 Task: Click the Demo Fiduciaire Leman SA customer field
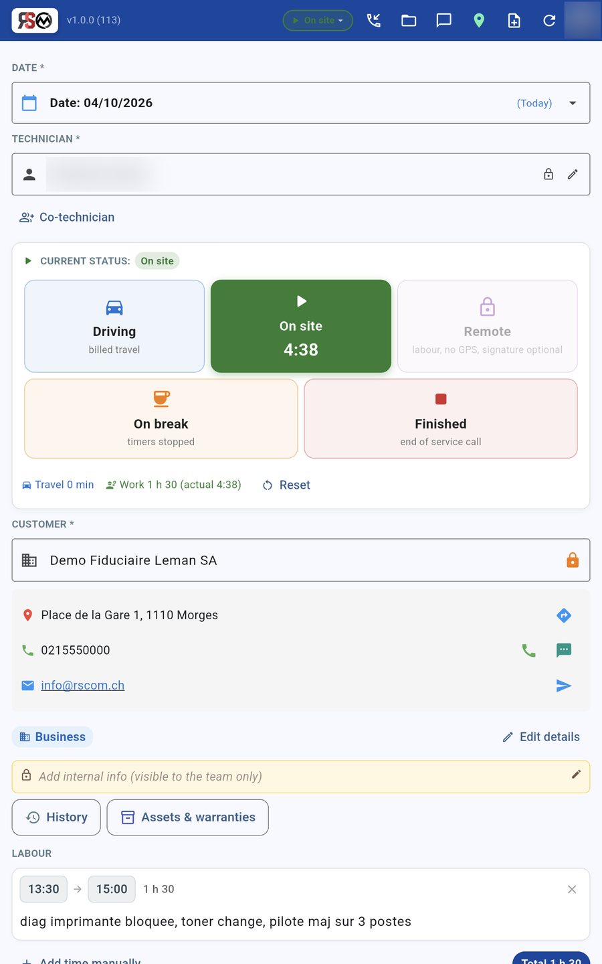[301, 560]
